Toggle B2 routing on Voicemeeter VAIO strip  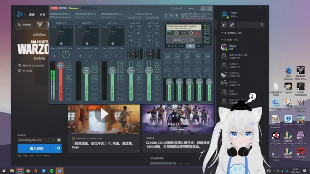click(x=139, y=82)
